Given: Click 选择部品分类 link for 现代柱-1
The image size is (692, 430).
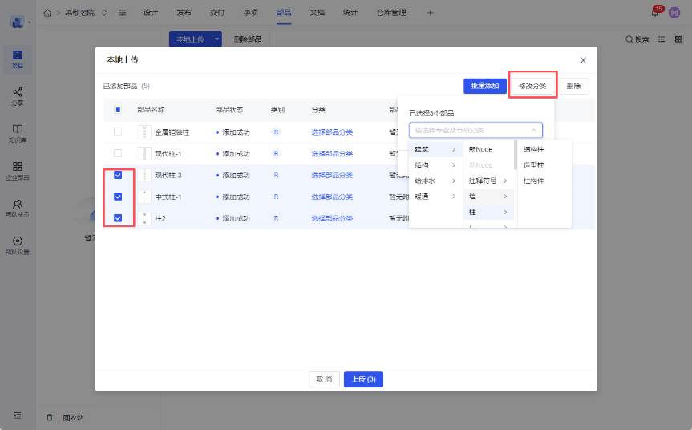Looking at the screenshot, I should click(x=331, y=153).
